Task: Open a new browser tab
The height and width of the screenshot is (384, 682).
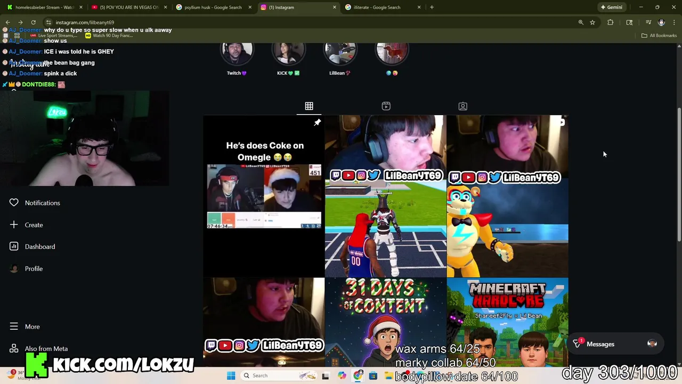Action: [x=432, y=7]
